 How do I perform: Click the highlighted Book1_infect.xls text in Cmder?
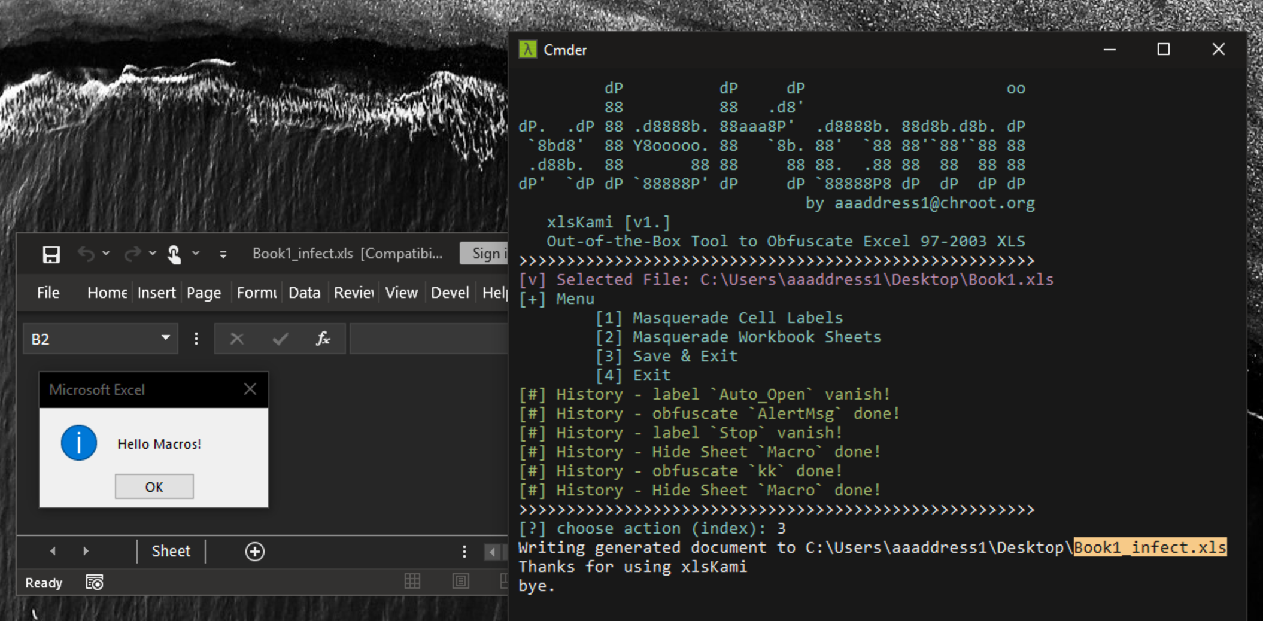(1150, 547)
